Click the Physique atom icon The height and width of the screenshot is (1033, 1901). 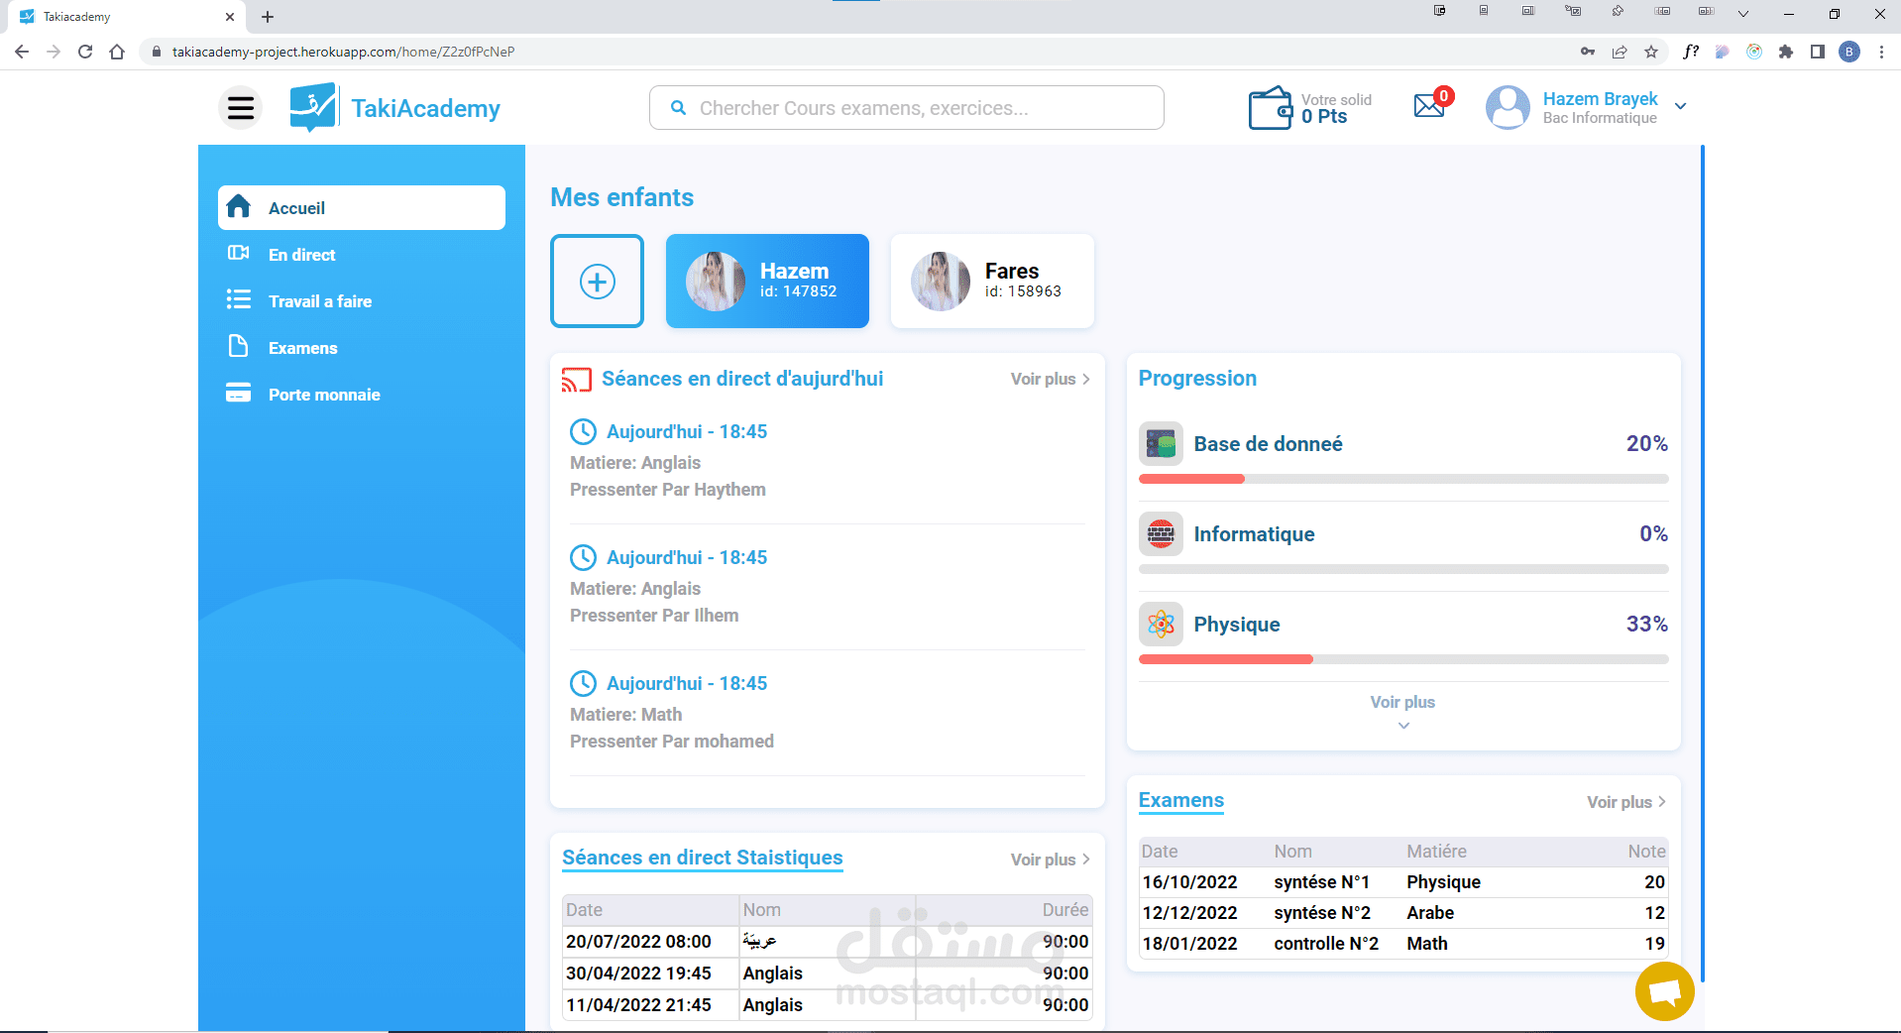[1161, 625]
